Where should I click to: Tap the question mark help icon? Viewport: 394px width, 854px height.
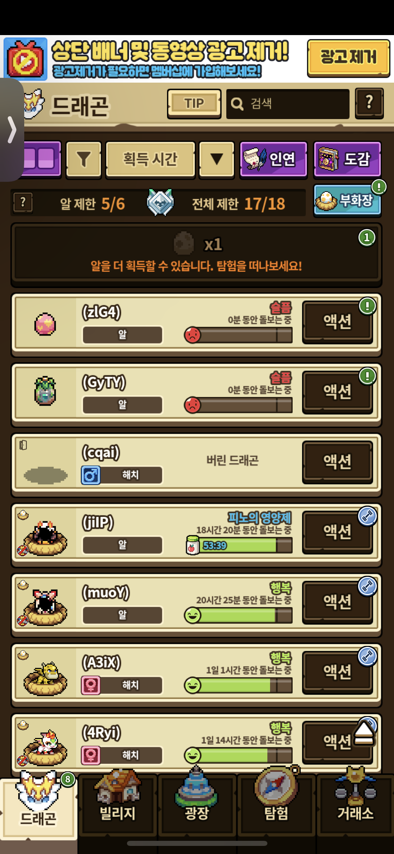pyautogui.click(x=369, y=103)
